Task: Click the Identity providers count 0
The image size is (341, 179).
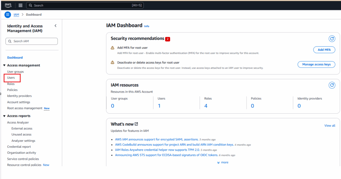Action: click(299, 106)
